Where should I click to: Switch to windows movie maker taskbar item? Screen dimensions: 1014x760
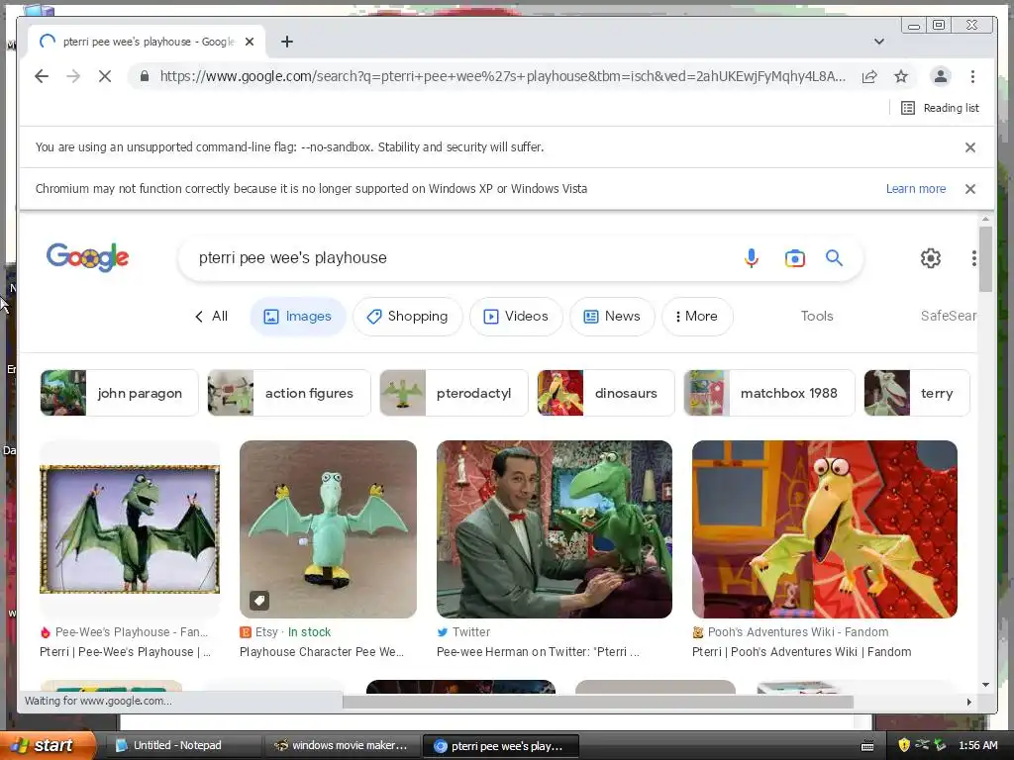pyautogui.click(x=343, y=745)
